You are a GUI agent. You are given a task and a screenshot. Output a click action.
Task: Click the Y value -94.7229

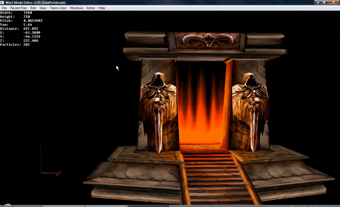[32, 37]
